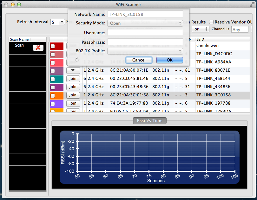Click the Scan Name column header
257x200 pixels.
tap(19, 39)
